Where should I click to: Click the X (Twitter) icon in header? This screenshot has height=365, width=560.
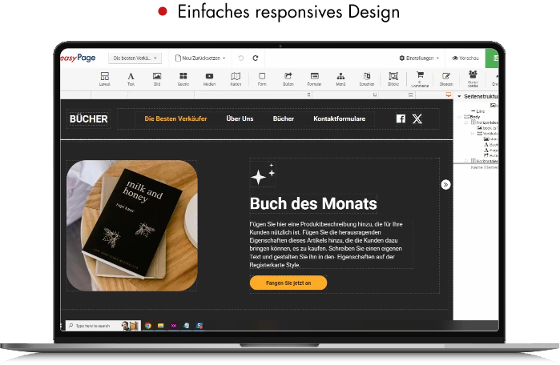[x=417, y=118]
